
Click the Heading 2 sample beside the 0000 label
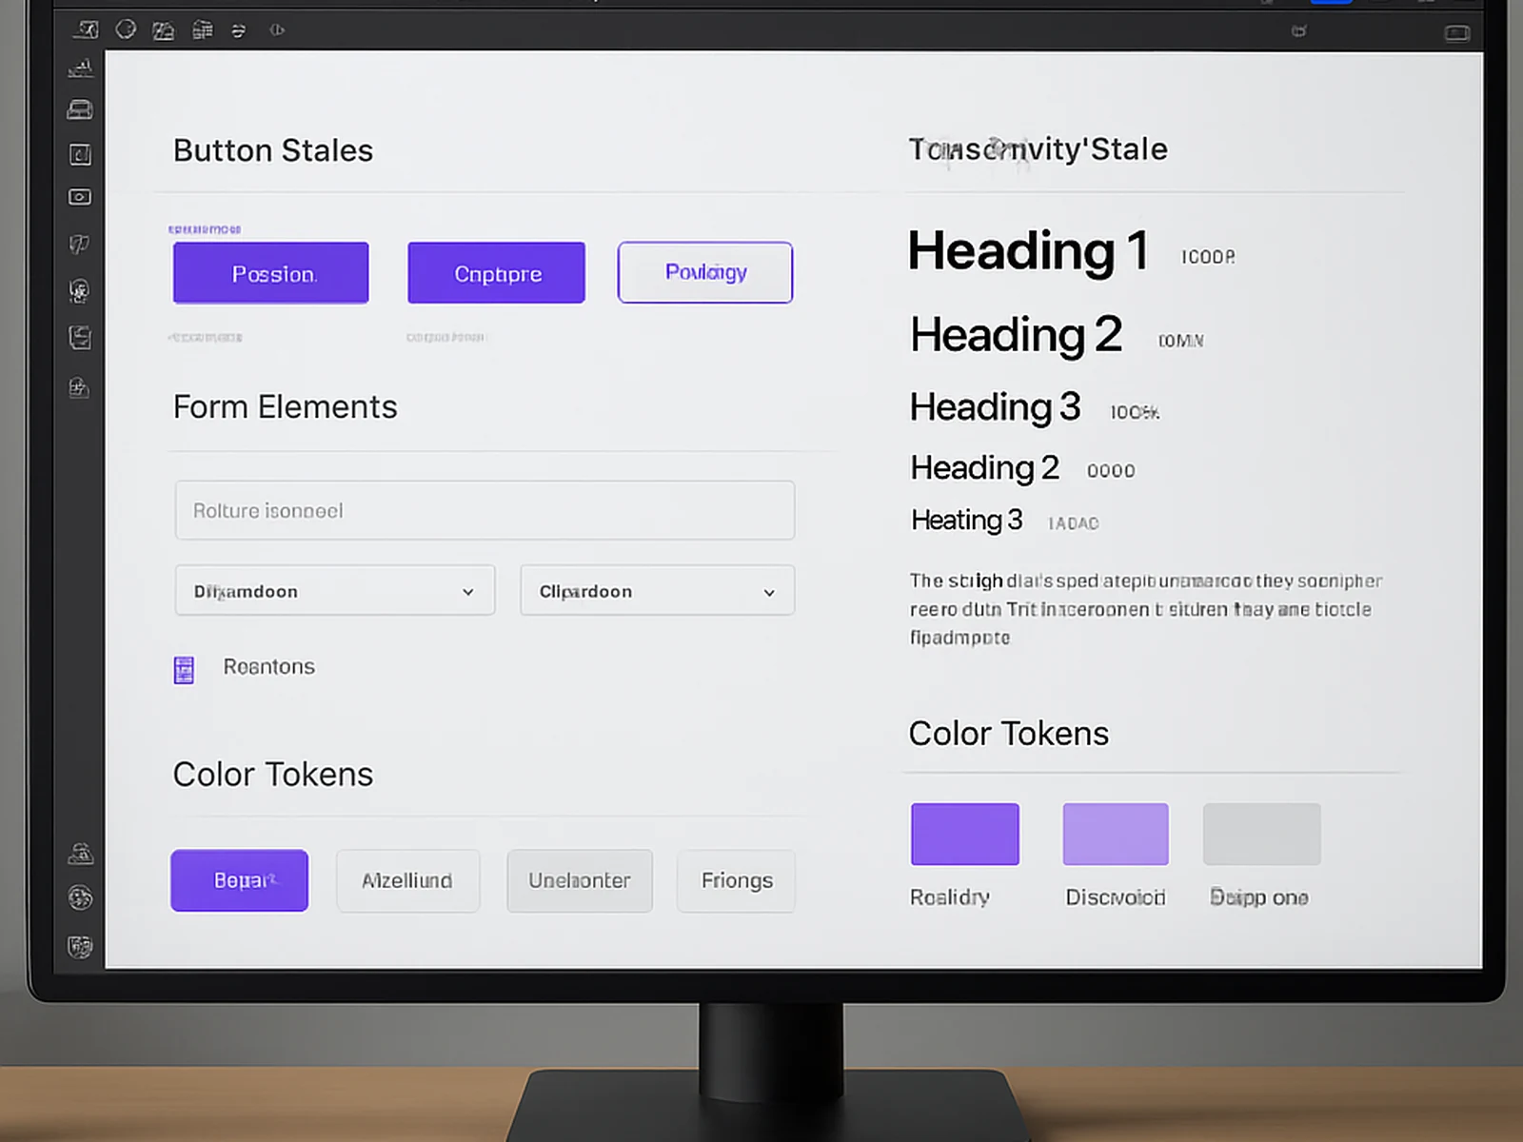point(984,467)
